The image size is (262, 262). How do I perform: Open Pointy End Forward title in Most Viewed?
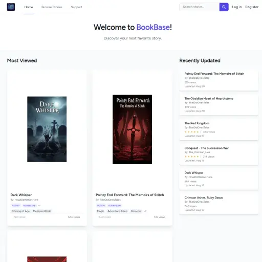click(x=130, y=195)
